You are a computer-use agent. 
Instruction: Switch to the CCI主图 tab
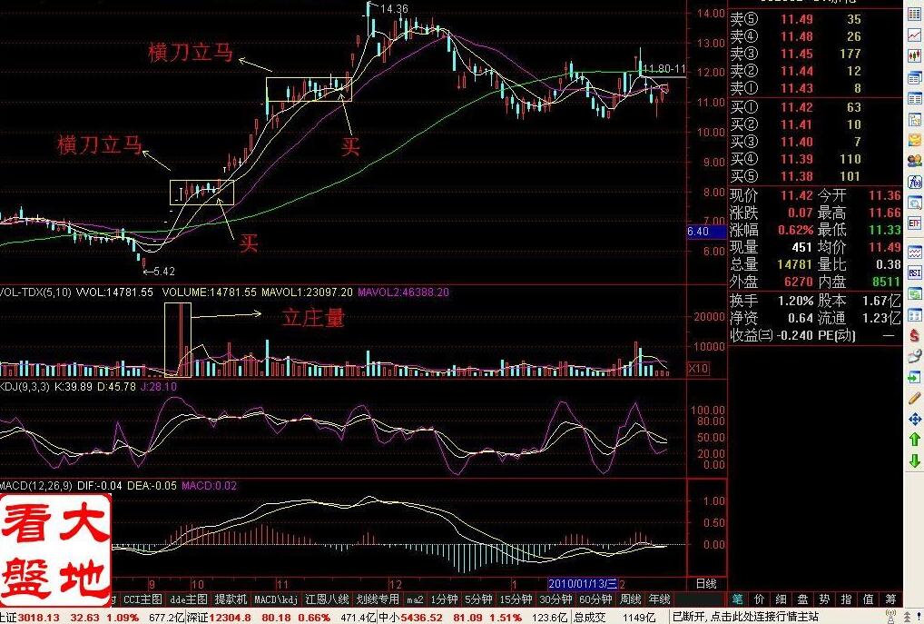point(143,599)
